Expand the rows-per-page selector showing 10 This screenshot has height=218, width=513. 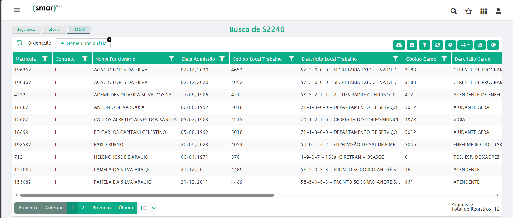point(147,208)
